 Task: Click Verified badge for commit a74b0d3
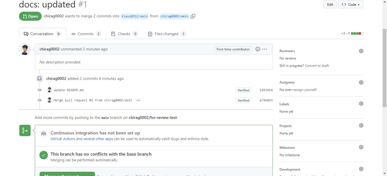tap(243, 100)
